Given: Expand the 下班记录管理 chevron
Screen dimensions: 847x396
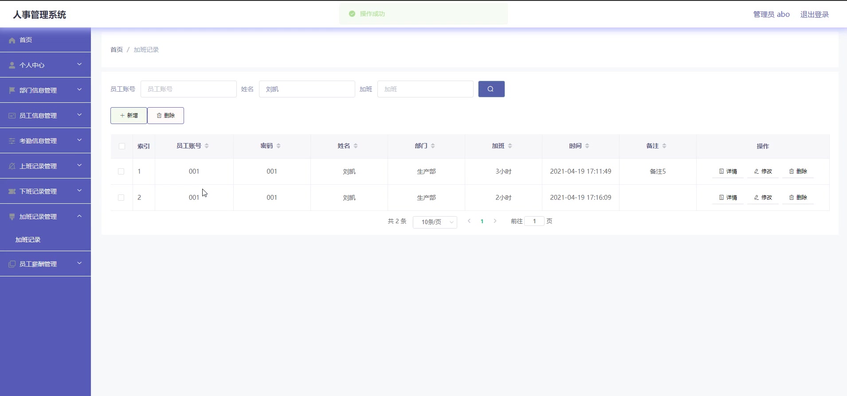Looking at the screenshot, I should pyautogui.click(x=79, y=190).
